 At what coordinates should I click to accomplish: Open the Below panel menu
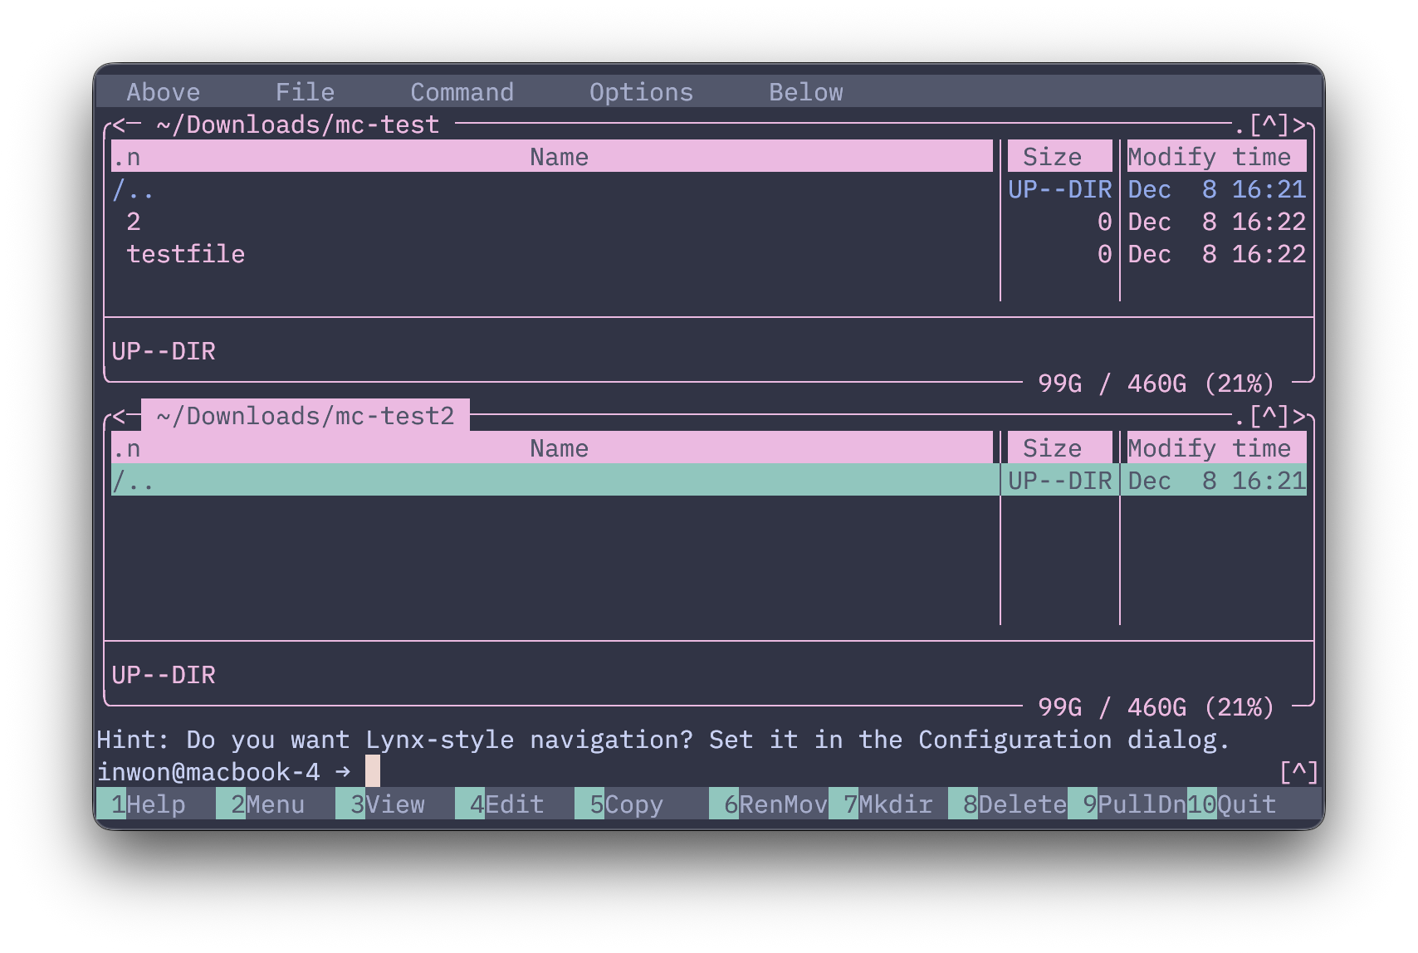pyautogui.click(x=805, y=91)
